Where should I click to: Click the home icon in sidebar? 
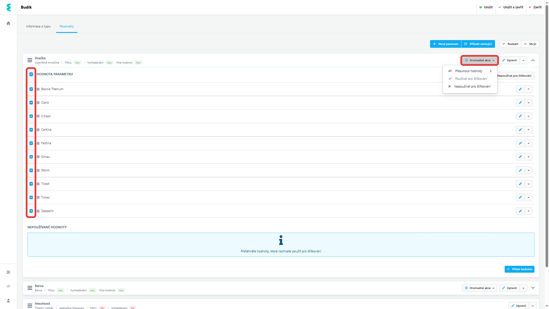click(x=8, y=23)
